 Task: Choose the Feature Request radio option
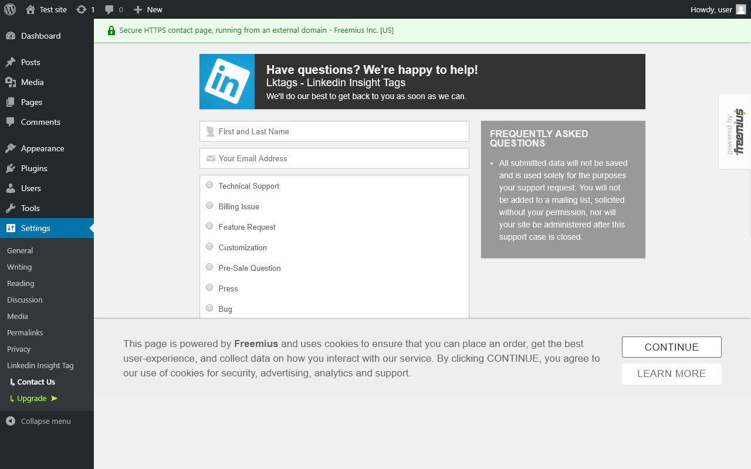point(209,226)
